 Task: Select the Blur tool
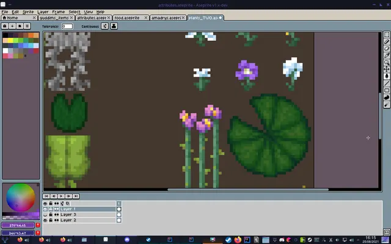[x=387, y=104]
